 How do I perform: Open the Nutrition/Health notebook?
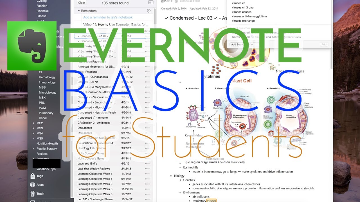click(x=47, y=143)
